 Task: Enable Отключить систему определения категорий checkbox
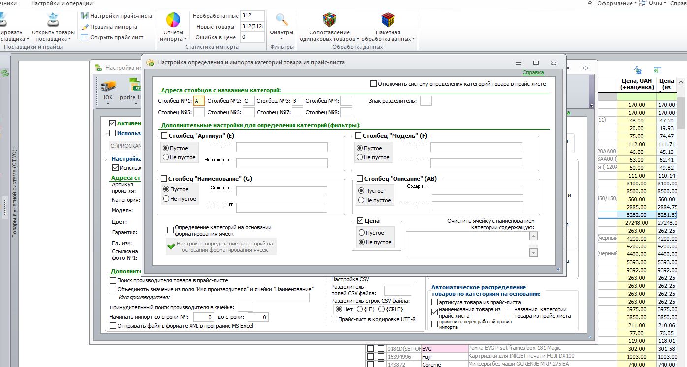(x=374, y=84)
